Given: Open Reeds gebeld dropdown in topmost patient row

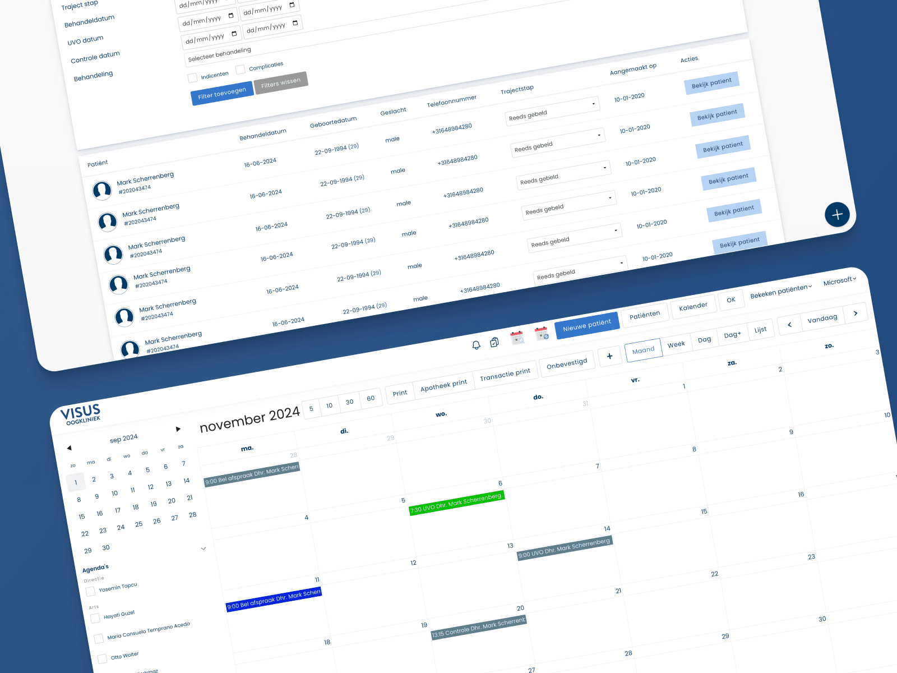Looking at the screenshot, I should pos(552,111).
